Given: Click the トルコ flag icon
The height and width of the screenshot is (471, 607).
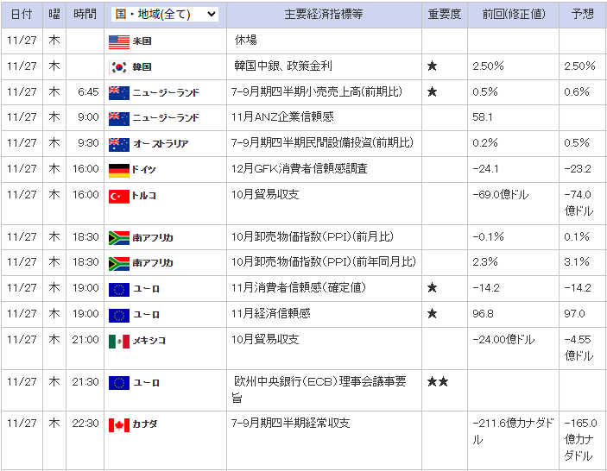Looking at the screenshot, I should (x=119, y=196).
